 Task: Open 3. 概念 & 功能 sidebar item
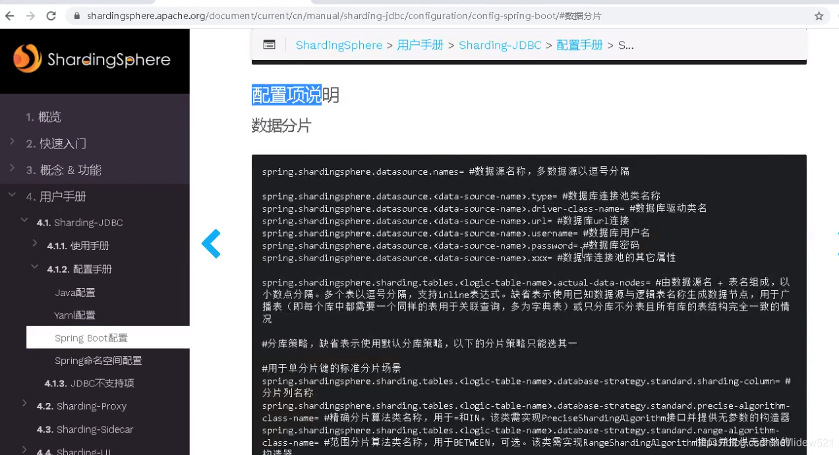63,169
